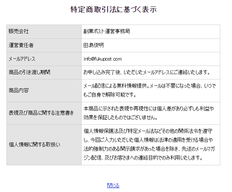Click the 商品内容 label cell

coord(44,91)
